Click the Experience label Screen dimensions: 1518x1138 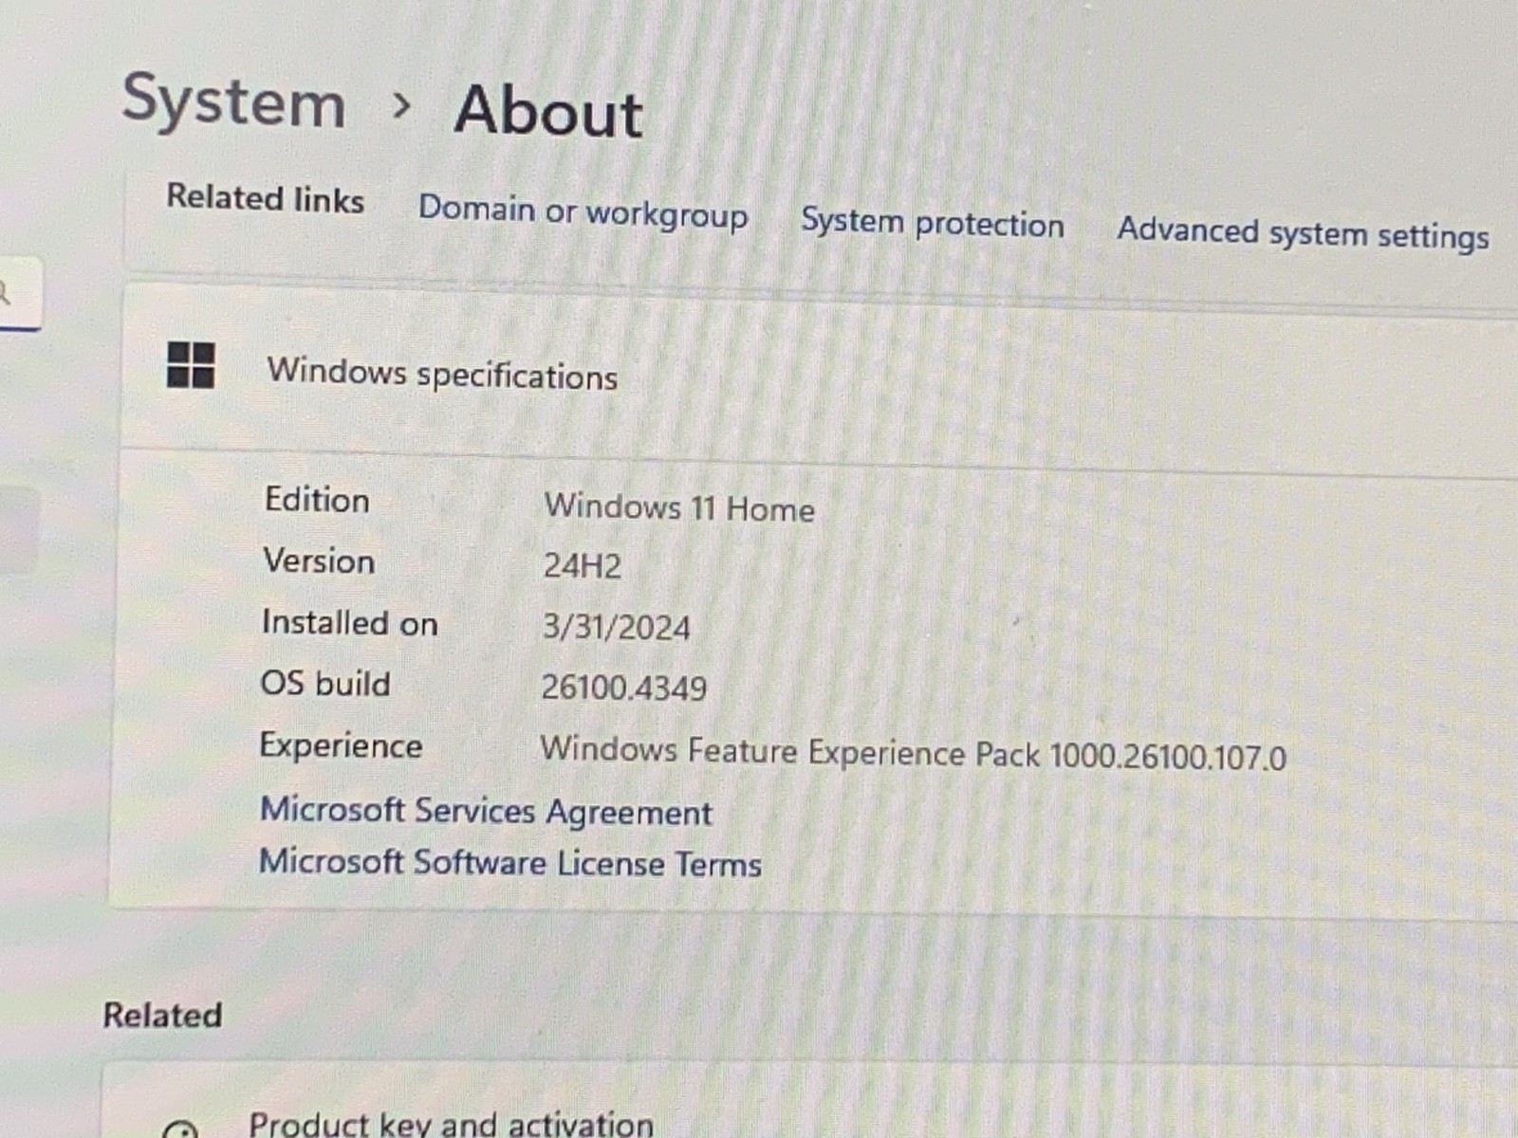pos(341,745)
